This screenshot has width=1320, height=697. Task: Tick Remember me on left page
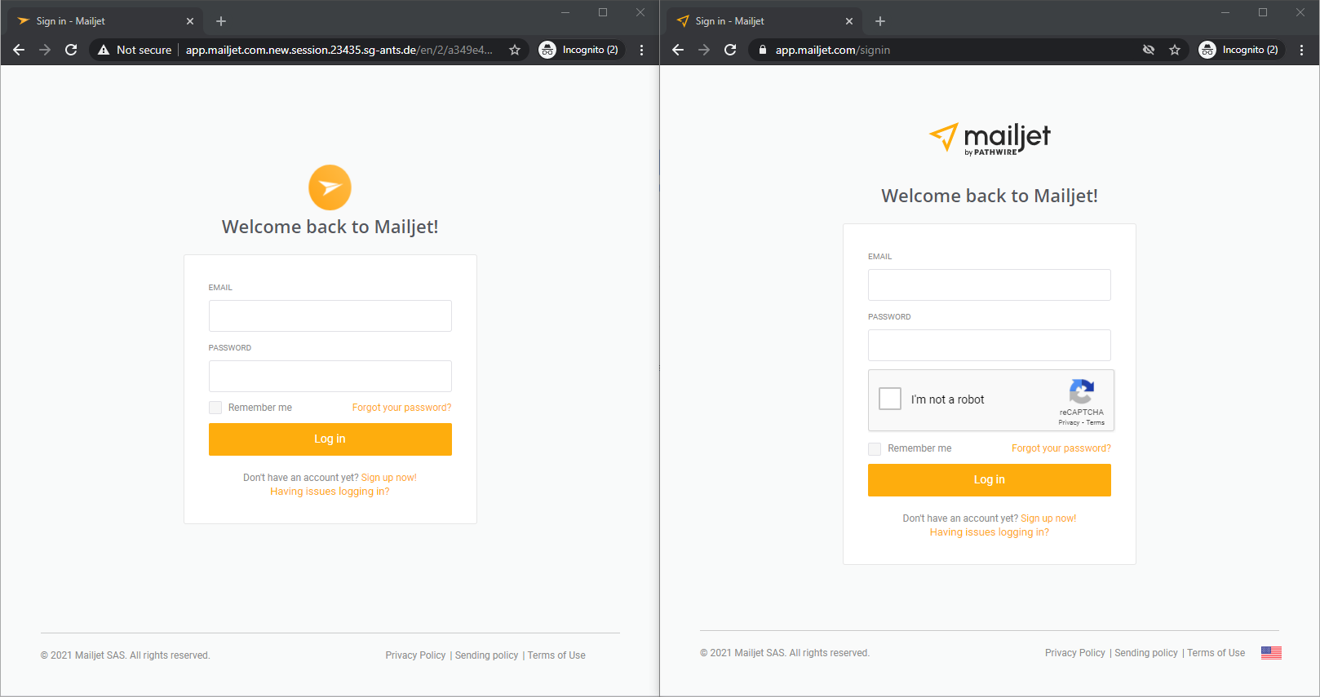(215, 408)
